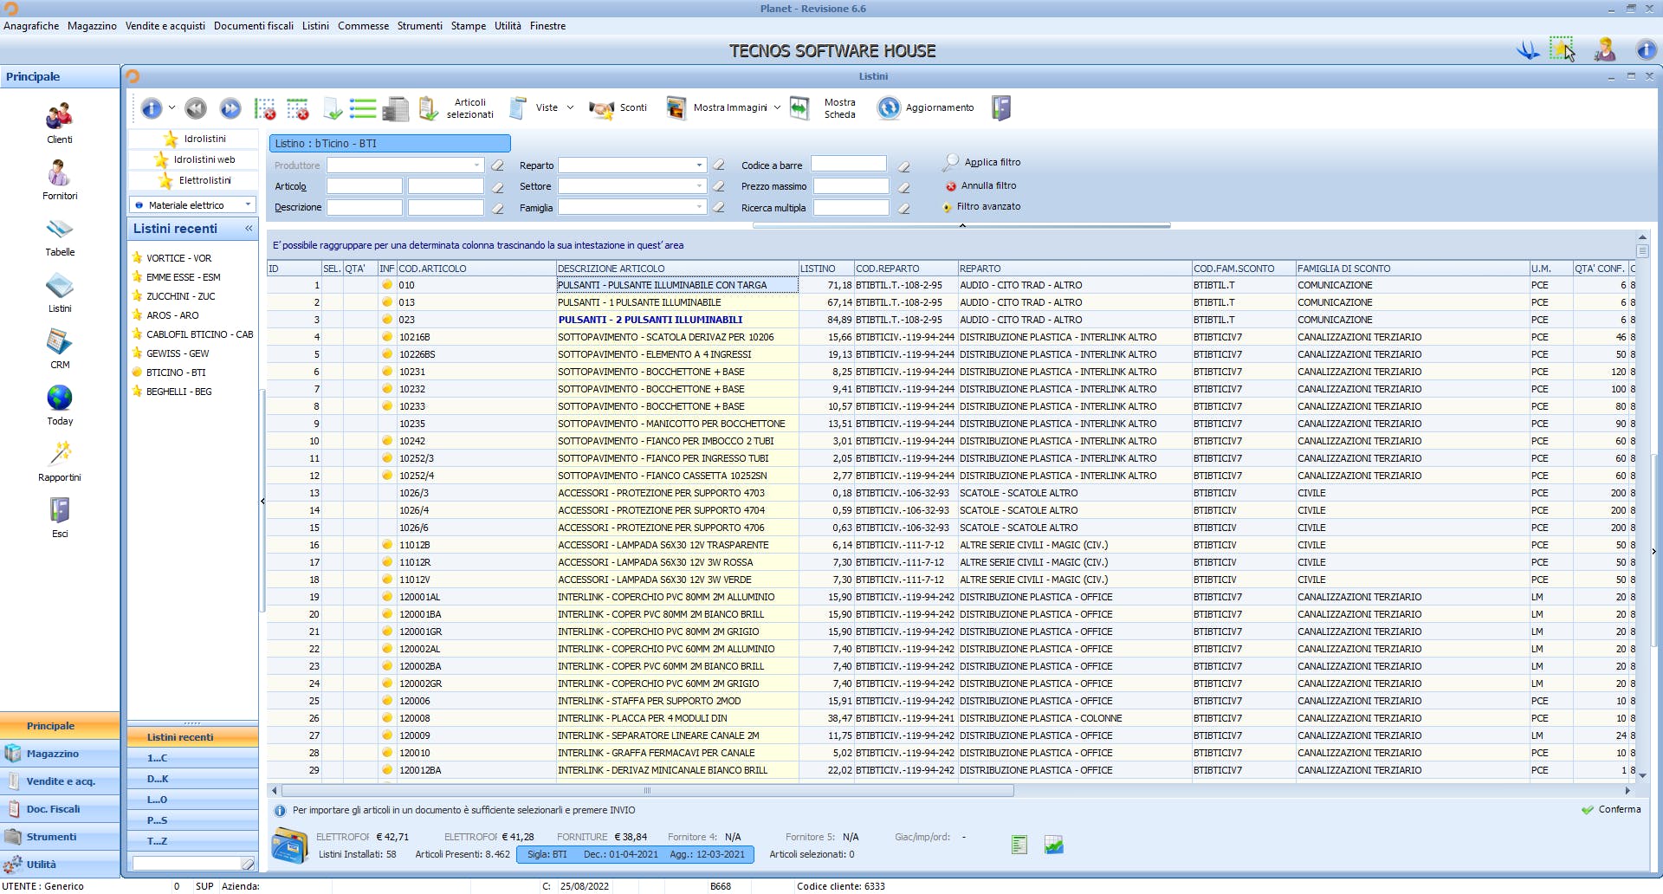The height and width of the screenshot is (894, 1663).
Task: Switch to Magazzino section in bottom navigation
Action: [x=60, y=754]
